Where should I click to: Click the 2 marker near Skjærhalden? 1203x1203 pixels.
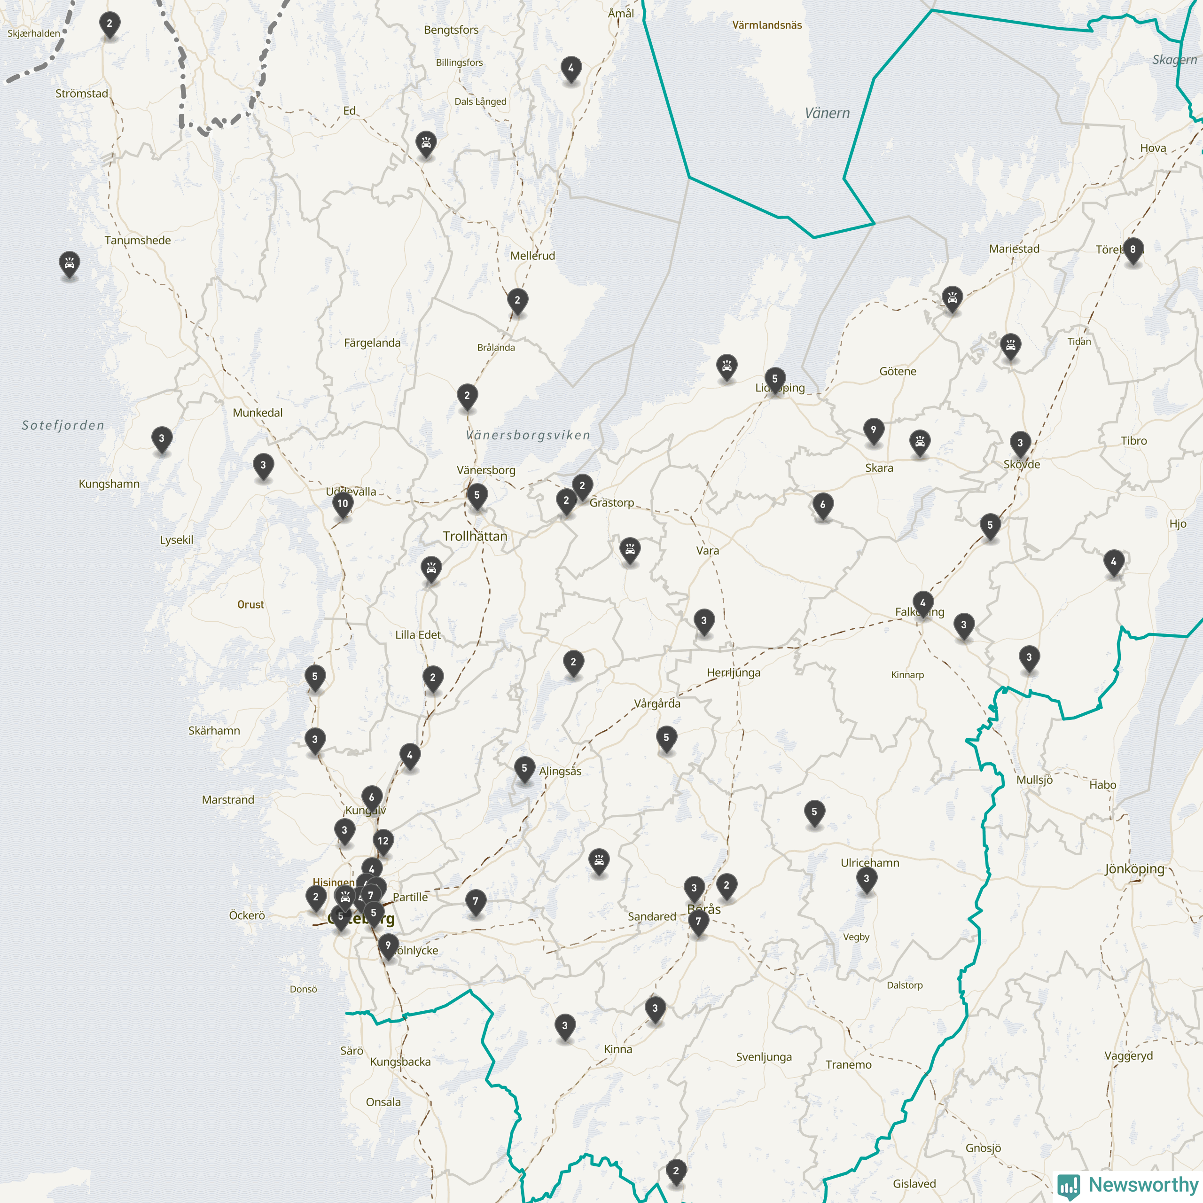[109, 25]
